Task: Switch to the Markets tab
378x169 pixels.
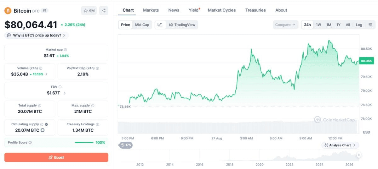Action: [x=151, y=10]
